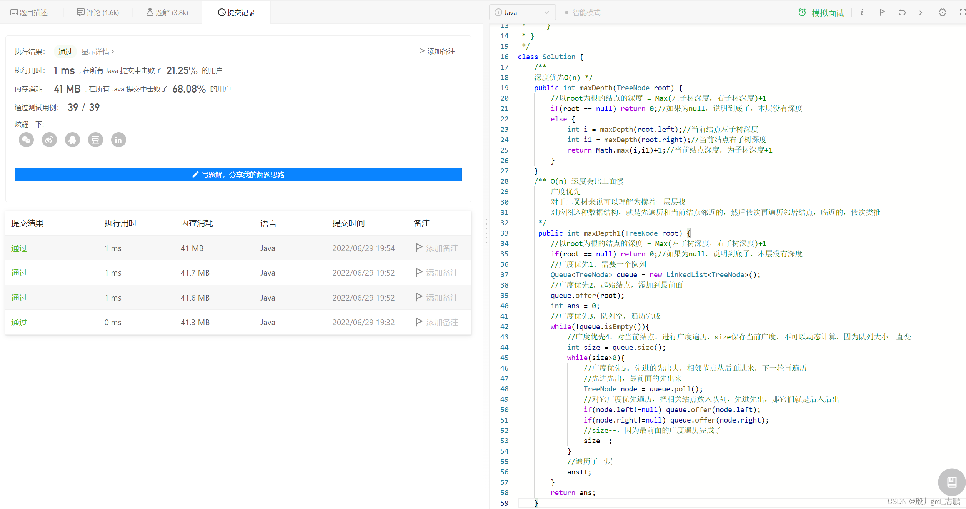
Task: Share result via QQ bell icon
Action: [72, 140]
